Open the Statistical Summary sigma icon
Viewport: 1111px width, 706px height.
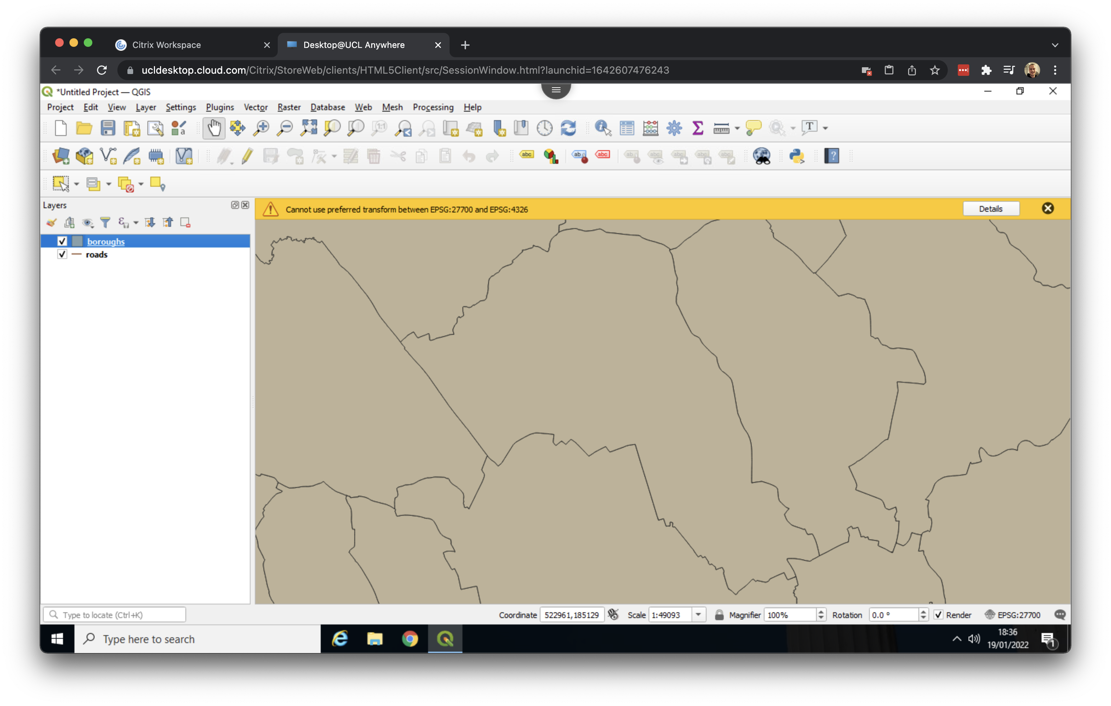[698, 128]
